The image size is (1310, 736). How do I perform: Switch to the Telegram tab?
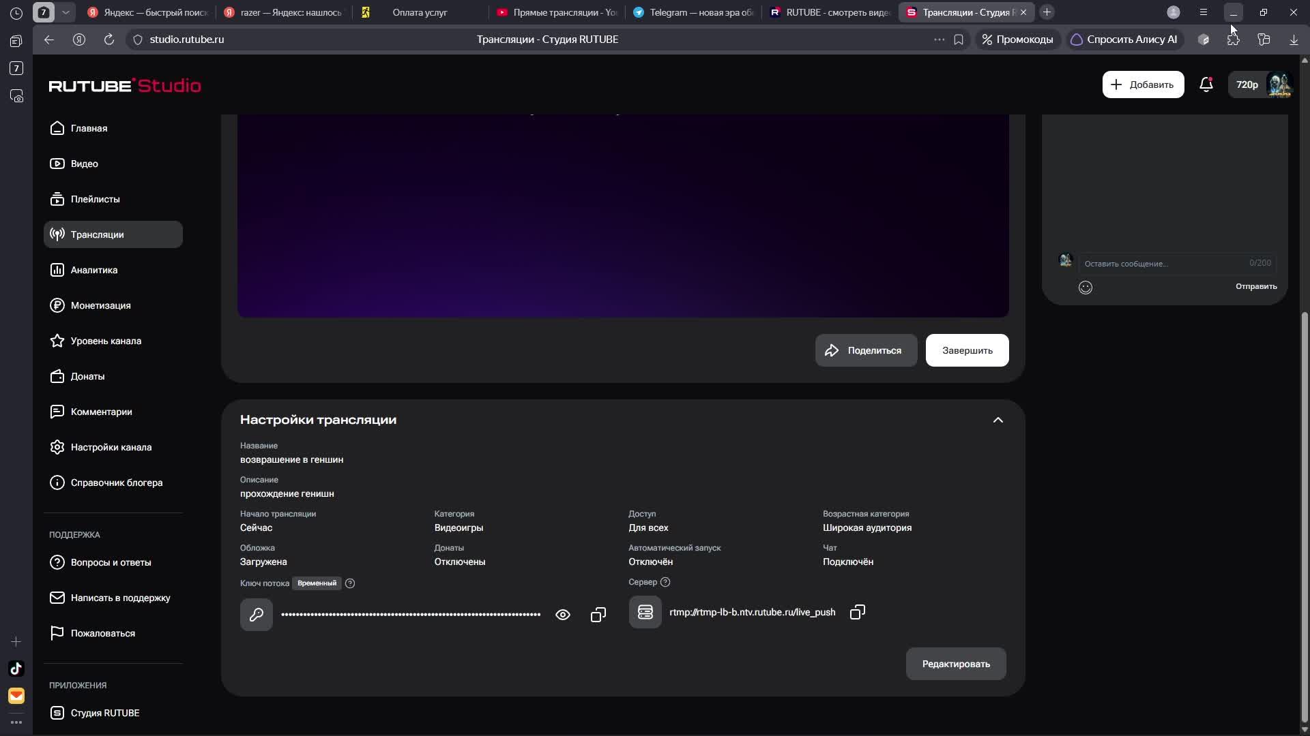coord(693,12)
